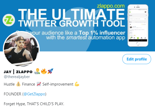Click the Edit profile button
Image resolution: width=155 pixels, height=107 pixels.
pyautogui.click(x=137, y=59)
